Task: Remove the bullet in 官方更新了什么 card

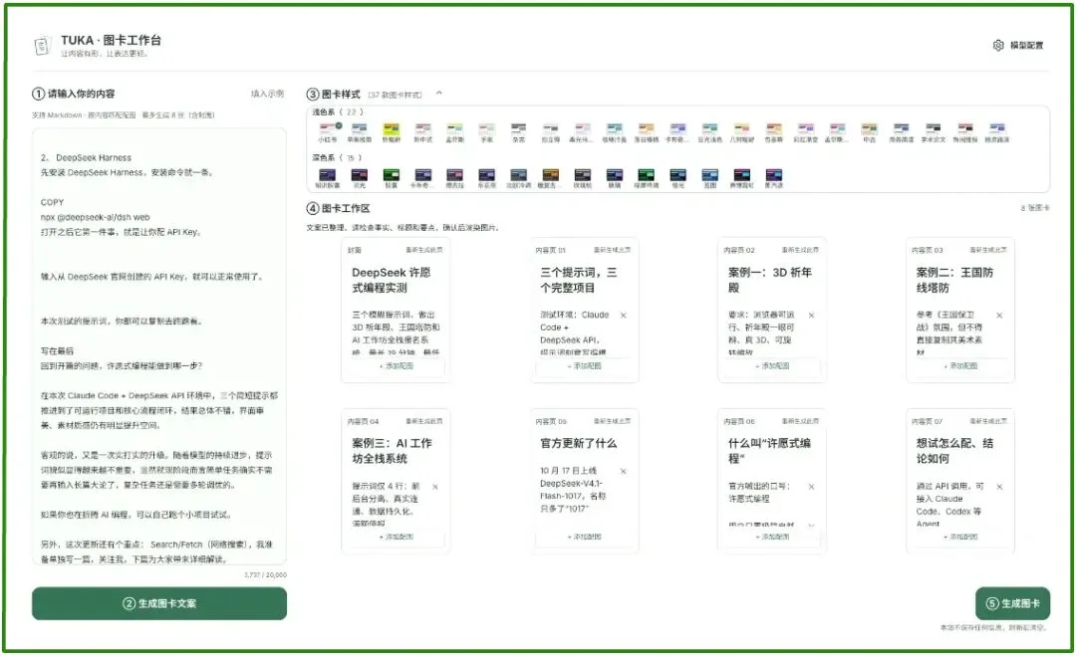Action: 623,471
